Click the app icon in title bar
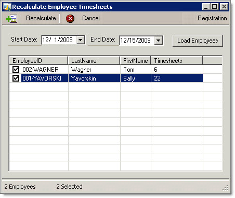The height and width of the screenshot is (198, 235). point(7,7)
